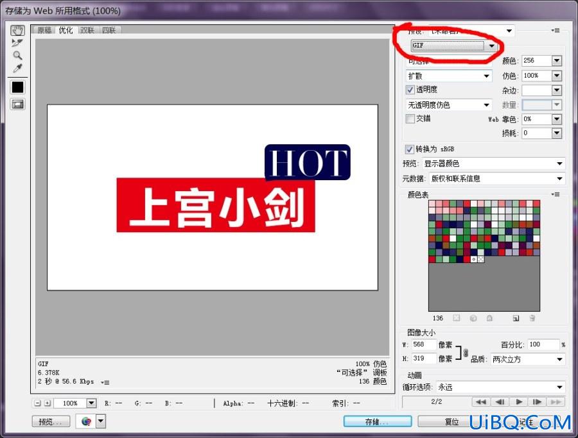
Task: Switch to the 四联 tab
Action: pos(109,30)
